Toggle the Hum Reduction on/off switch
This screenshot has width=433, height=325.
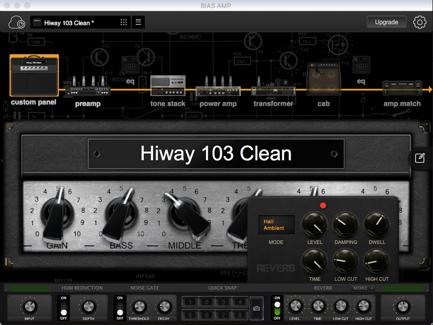tap(64, 307)
